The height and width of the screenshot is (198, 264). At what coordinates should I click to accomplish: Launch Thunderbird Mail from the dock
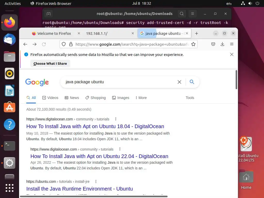coord(10,39)
